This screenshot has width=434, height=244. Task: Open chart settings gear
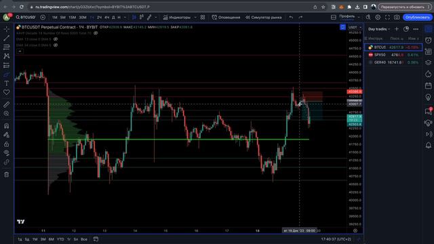pos(378,17)
